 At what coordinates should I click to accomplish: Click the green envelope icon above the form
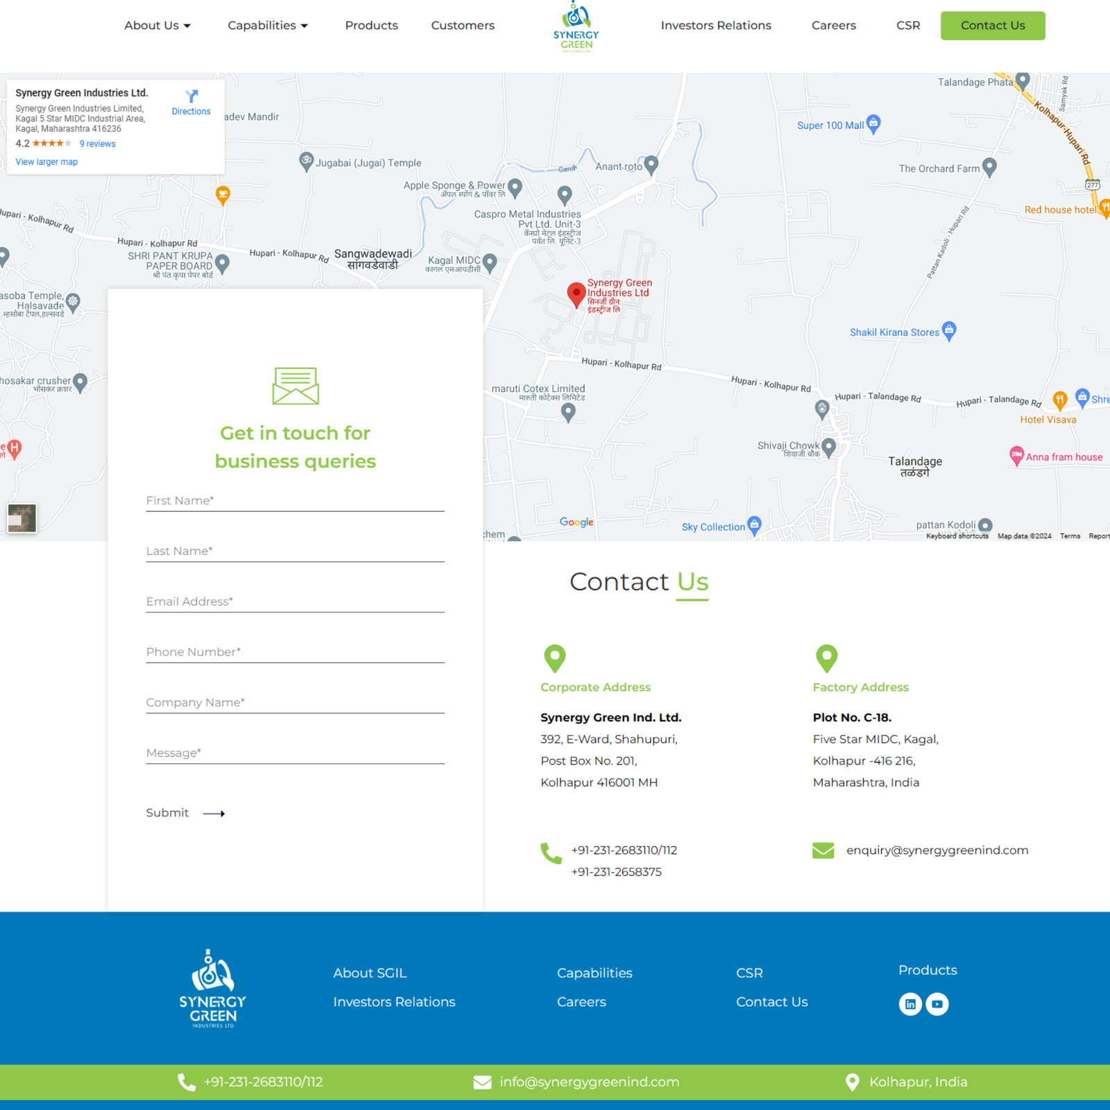pos(296,386)
